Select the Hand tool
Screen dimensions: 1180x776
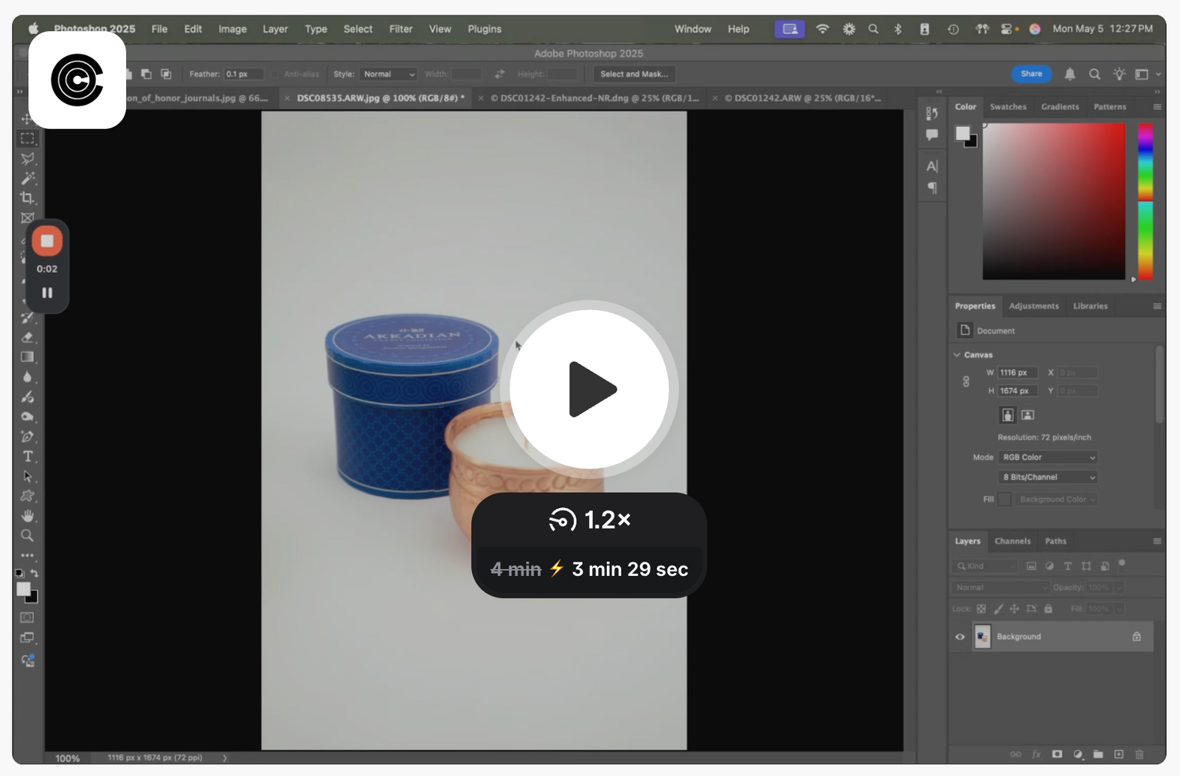pyautogui.click(x=27, y=516)
